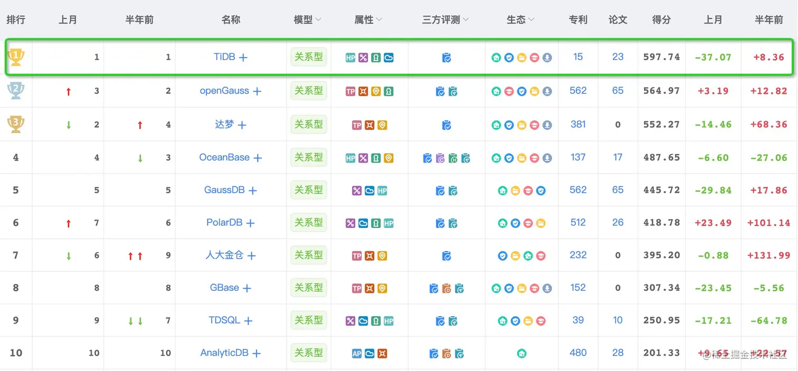Click the cloud attribute icon in PolarDB row
This screenshot has height=371, width=798.
(x=363, y=223)
